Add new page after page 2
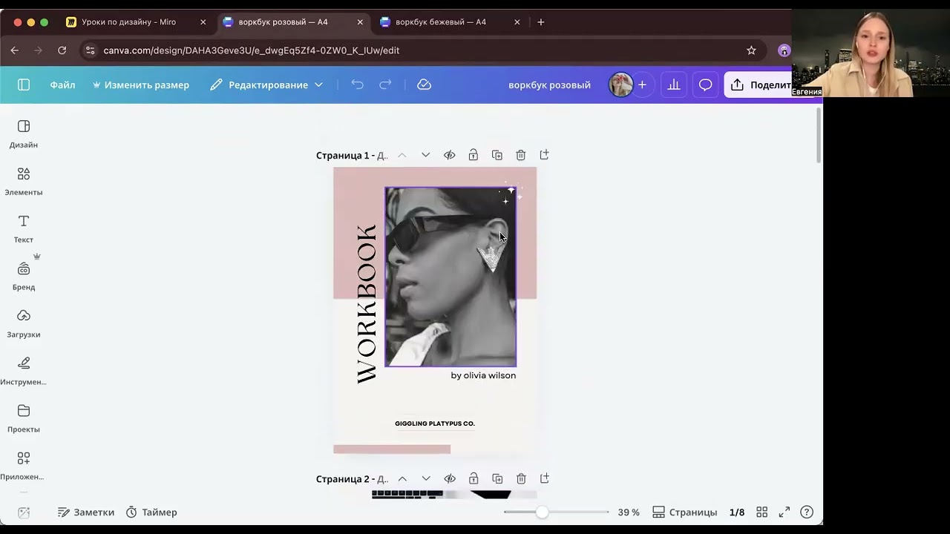Image resolution: width=950 pixels, height=534 pixels. click(x=544, y=479)
